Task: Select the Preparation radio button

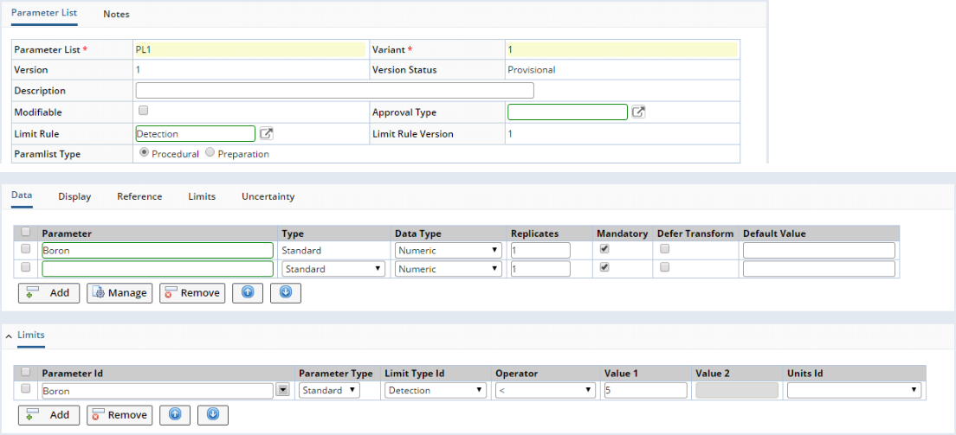Action: pyautogui.click(x=210, y=153)
